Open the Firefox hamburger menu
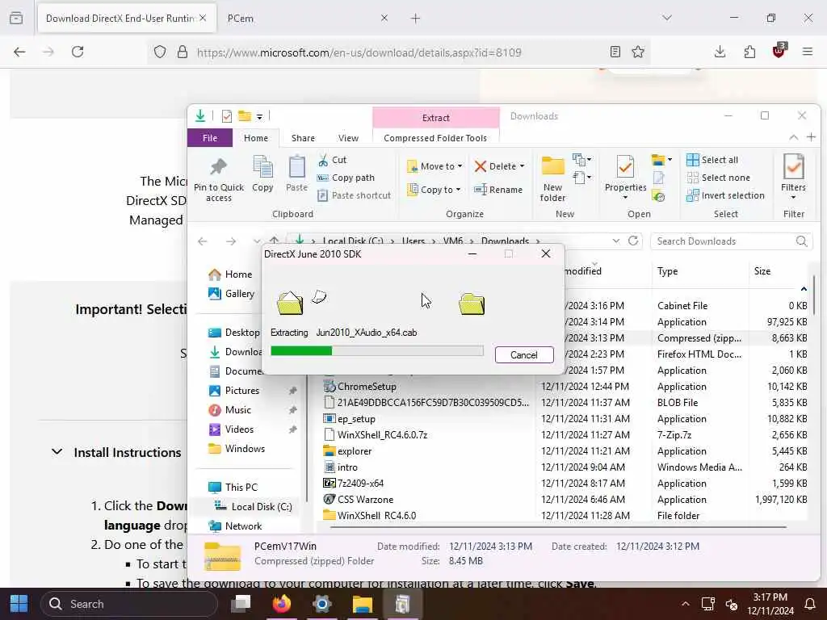This screenshot has width=827, height=620. pos(808,52)
